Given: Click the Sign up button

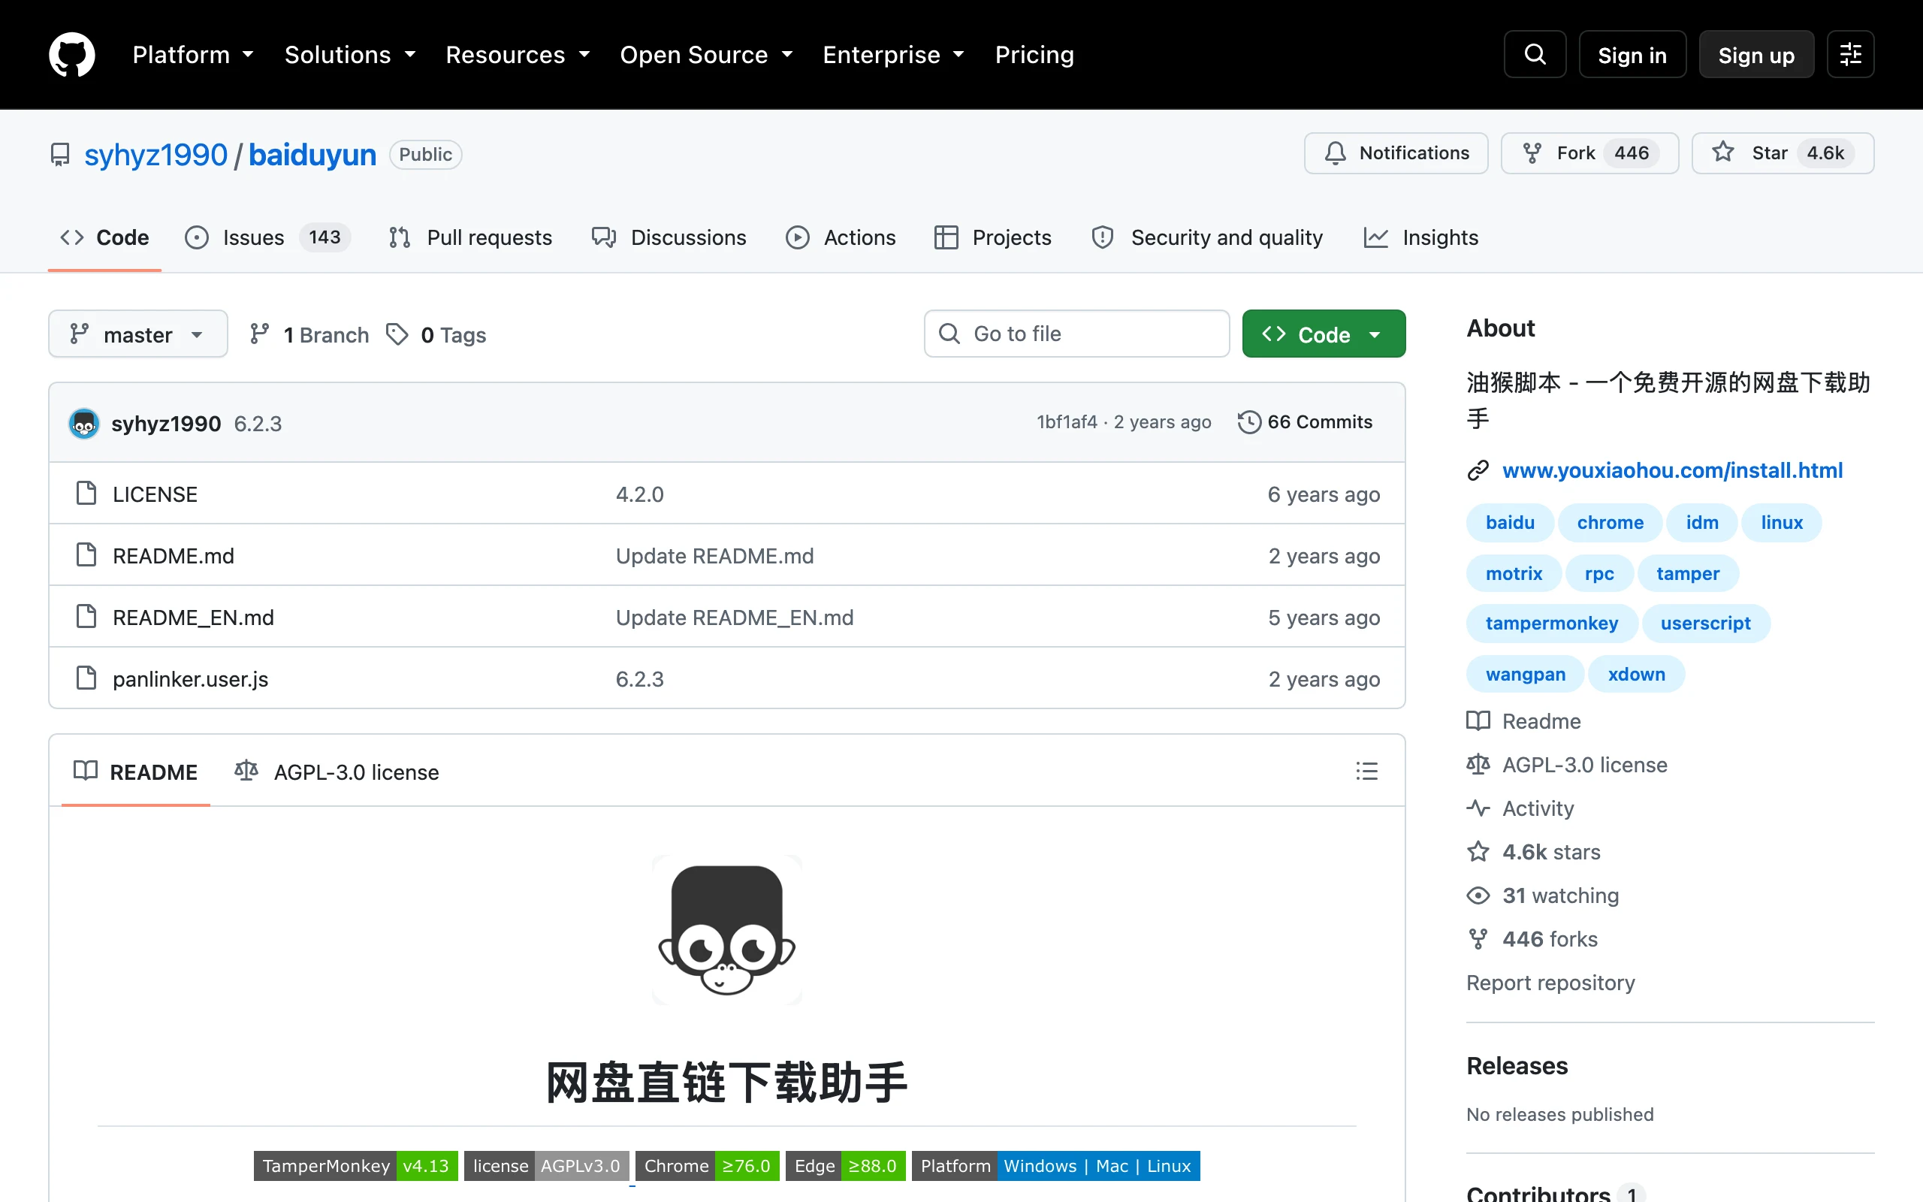Looking at the screenshot, I should [1756, 54].
